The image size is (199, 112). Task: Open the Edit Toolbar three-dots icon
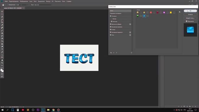[2, 65]
